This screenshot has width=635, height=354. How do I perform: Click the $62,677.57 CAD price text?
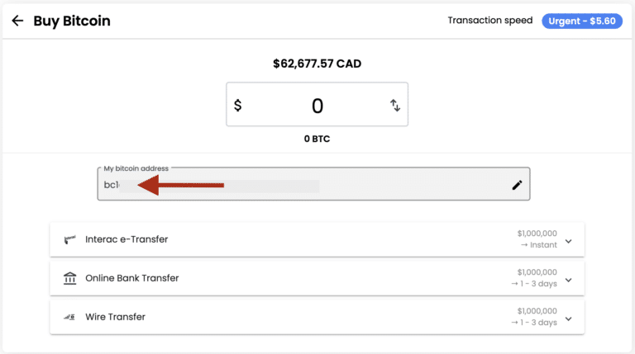[x=317, y=64]
